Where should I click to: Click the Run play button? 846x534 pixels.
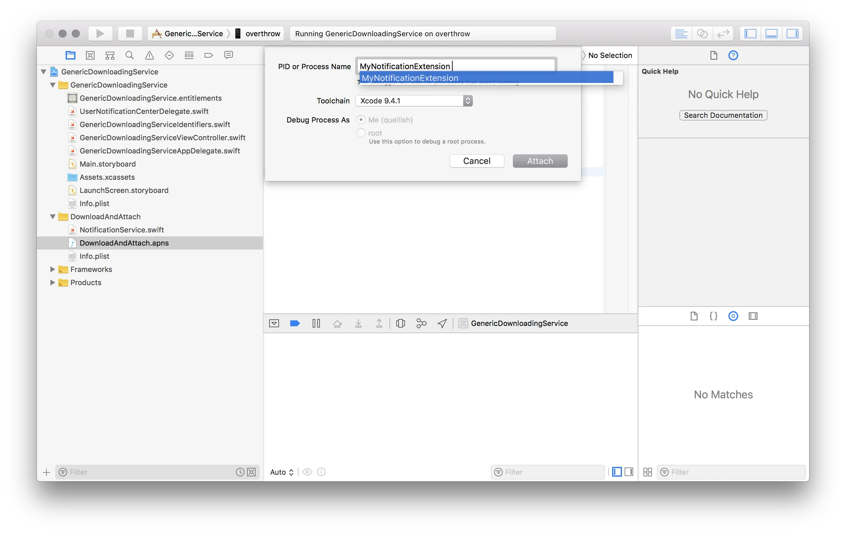tap(100, 34)
